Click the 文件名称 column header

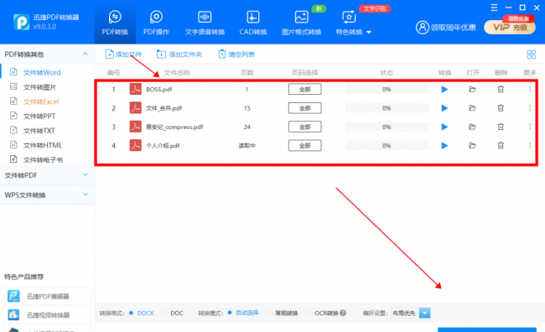click(x=177, y=73)
